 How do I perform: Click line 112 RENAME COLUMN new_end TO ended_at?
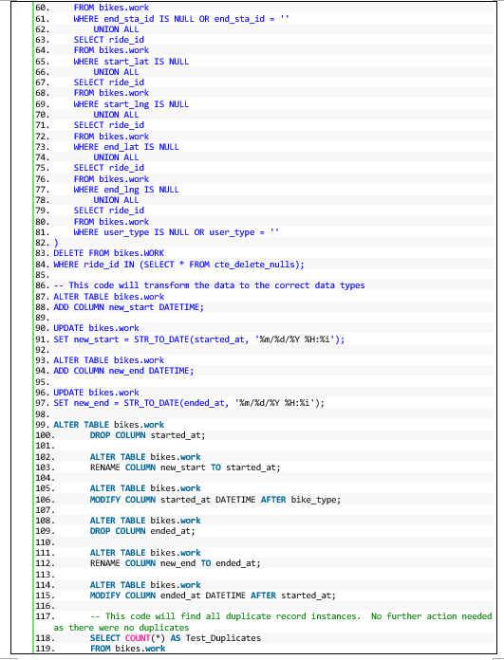point(176,563)
